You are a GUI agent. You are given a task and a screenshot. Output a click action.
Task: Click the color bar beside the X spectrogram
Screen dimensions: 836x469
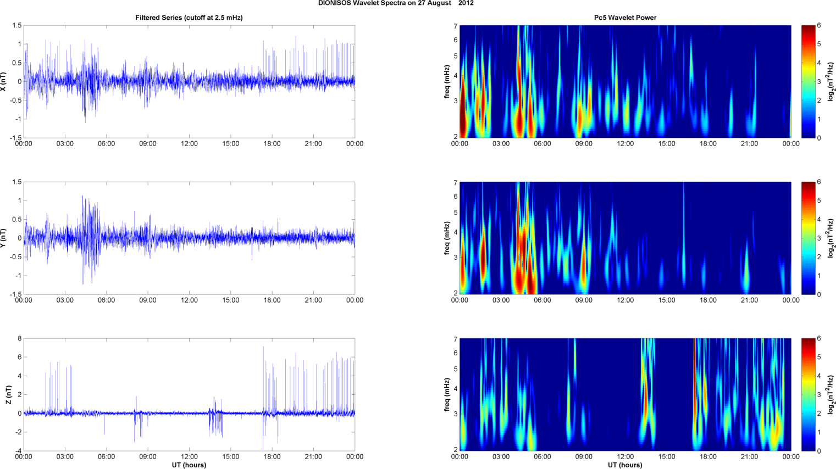pos(808,82)
